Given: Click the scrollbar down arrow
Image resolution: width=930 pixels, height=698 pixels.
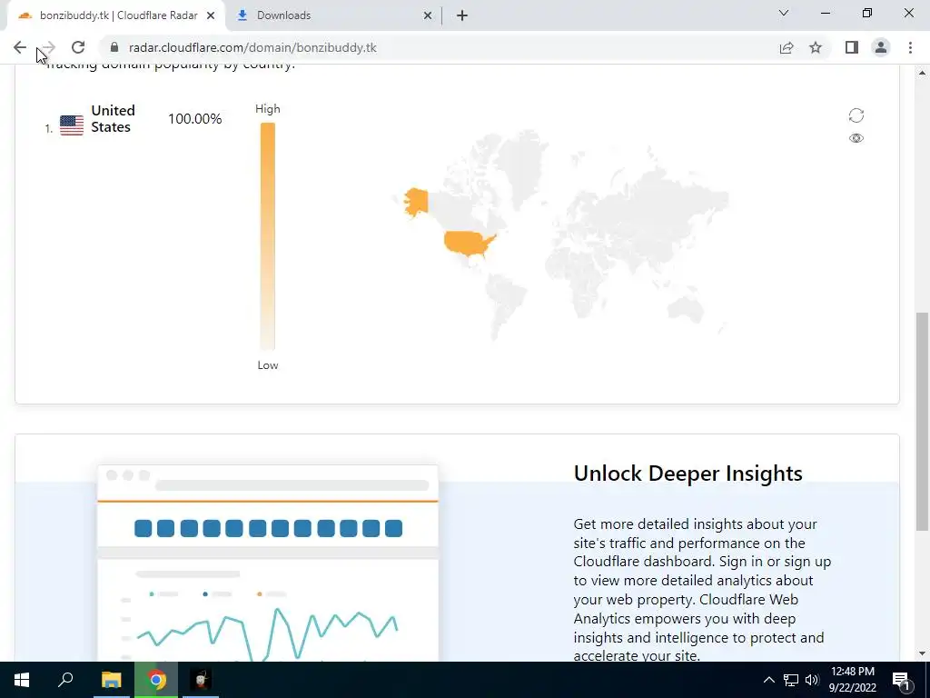Looking at the screenshot, I should point(922,653).
